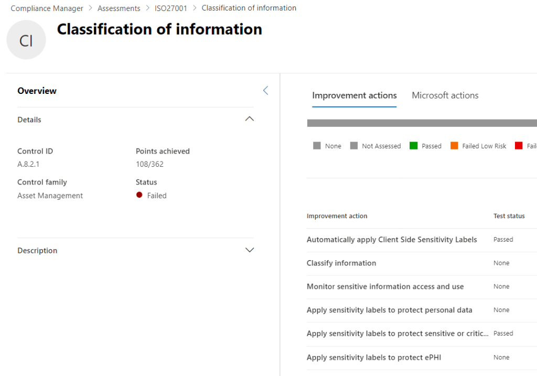Select the Improvement actions tab

(x=354, y=95)
